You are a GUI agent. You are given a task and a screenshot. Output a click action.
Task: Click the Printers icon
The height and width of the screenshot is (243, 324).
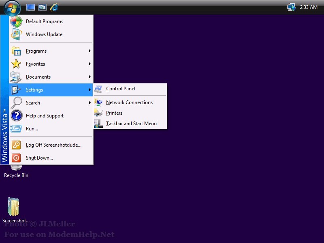98,113
